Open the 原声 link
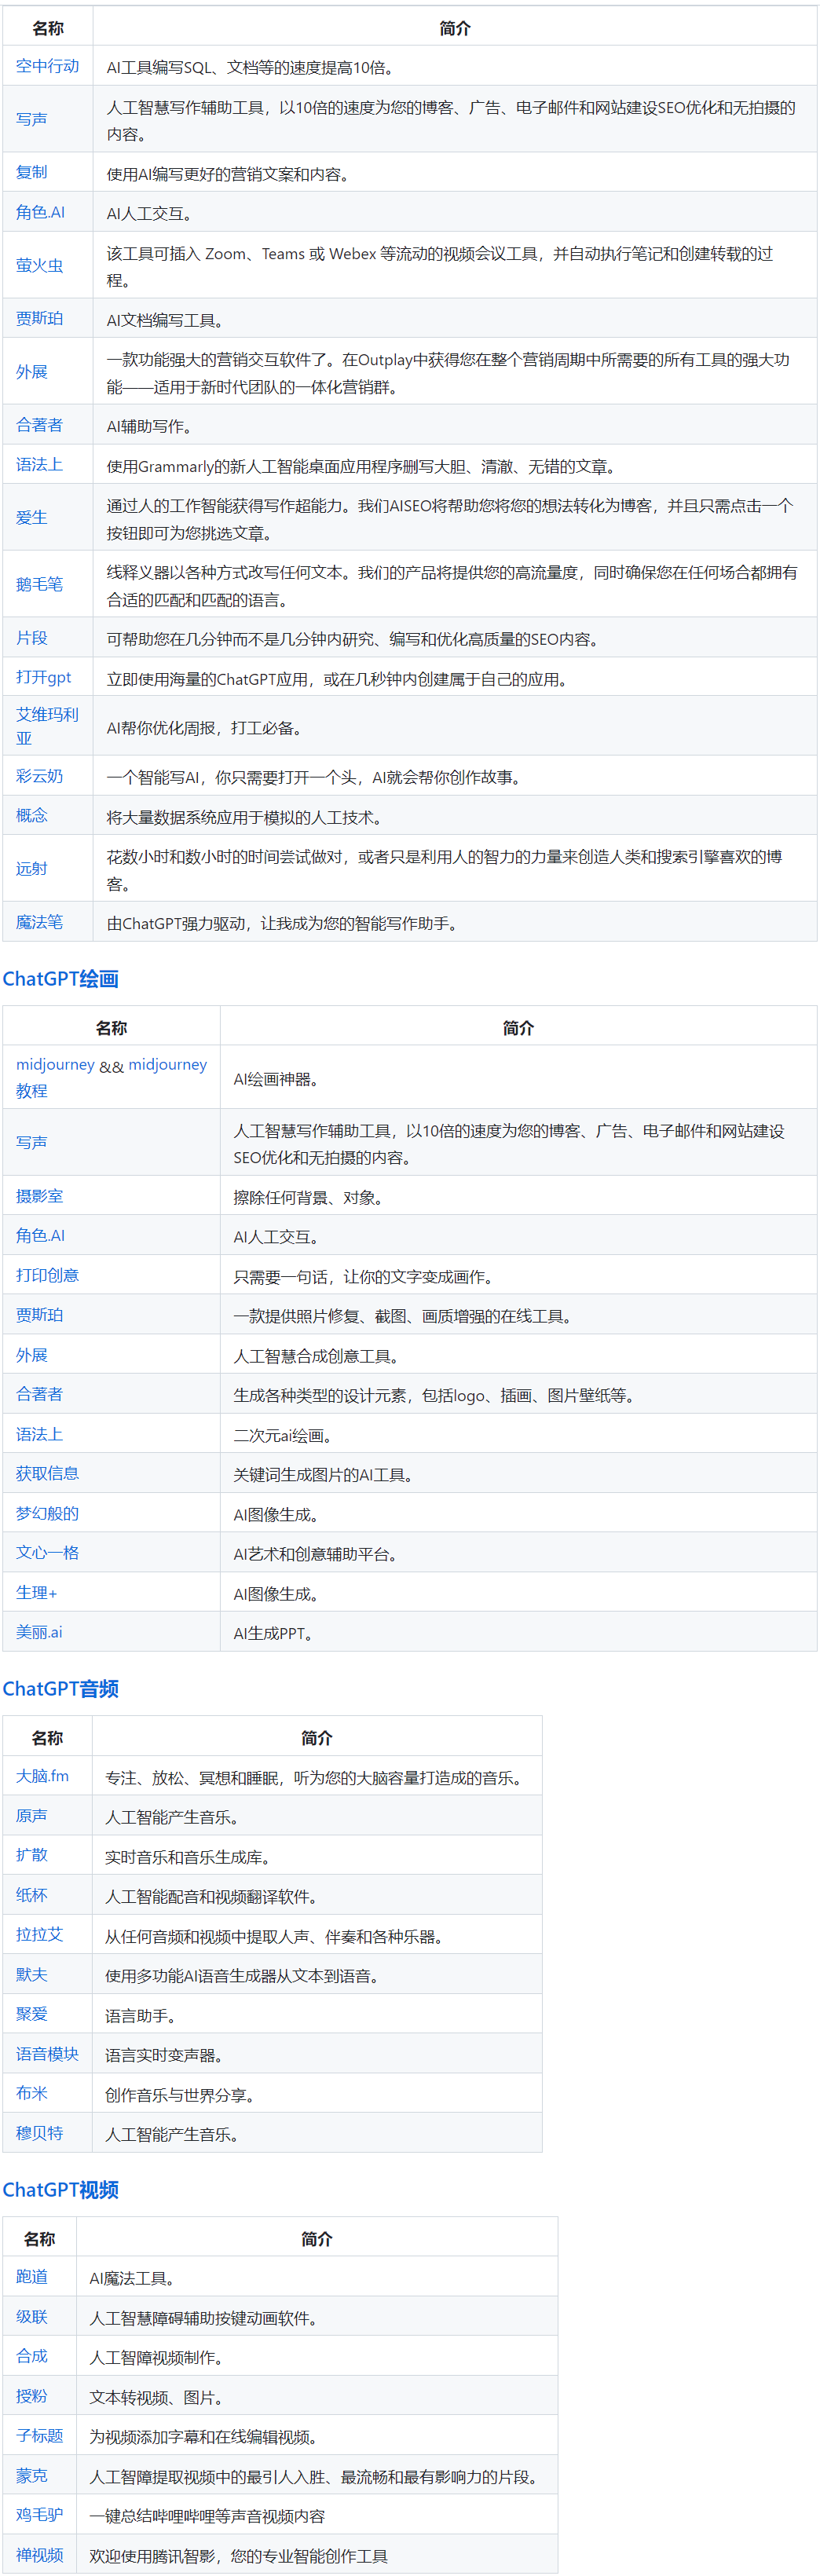Image resolution: width=820 pixels, height=2576 pixels. 31,1815
